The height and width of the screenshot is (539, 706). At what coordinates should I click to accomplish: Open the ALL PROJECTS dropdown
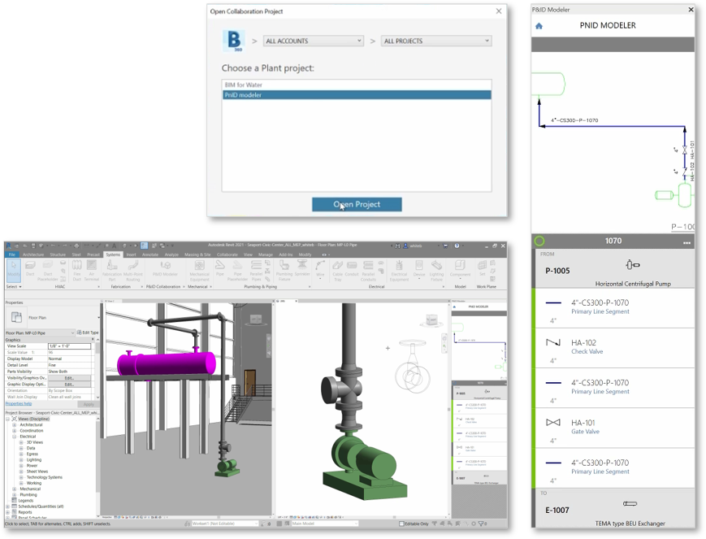point(435,41)
